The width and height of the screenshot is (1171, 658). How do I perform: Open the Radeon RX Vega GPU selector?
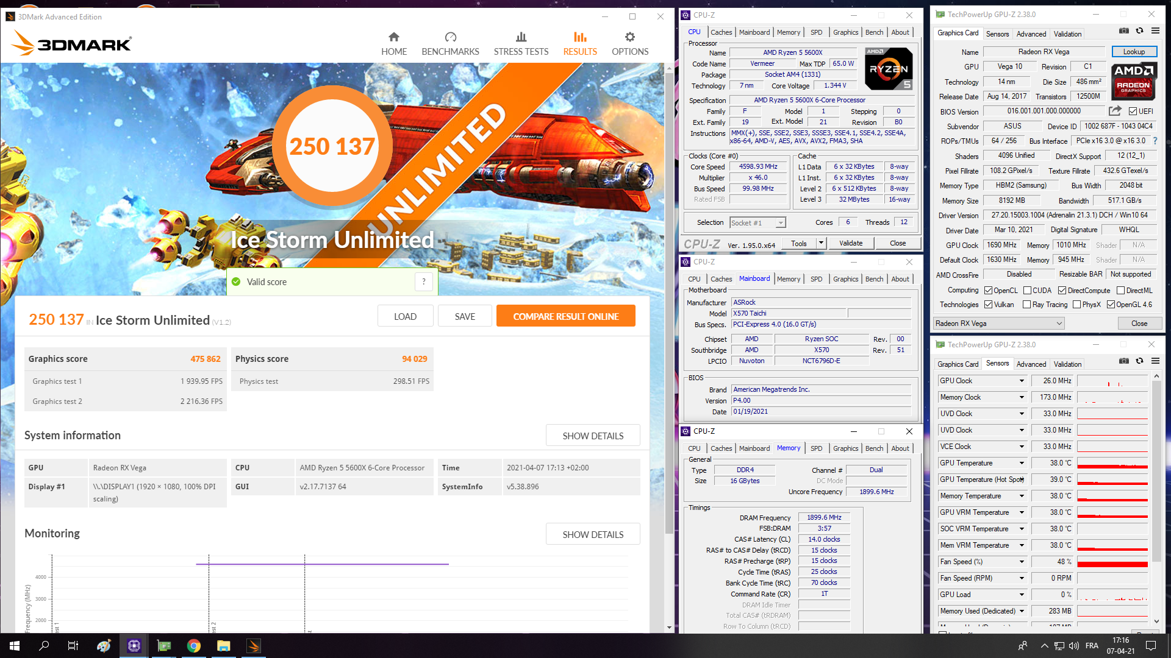999,324
